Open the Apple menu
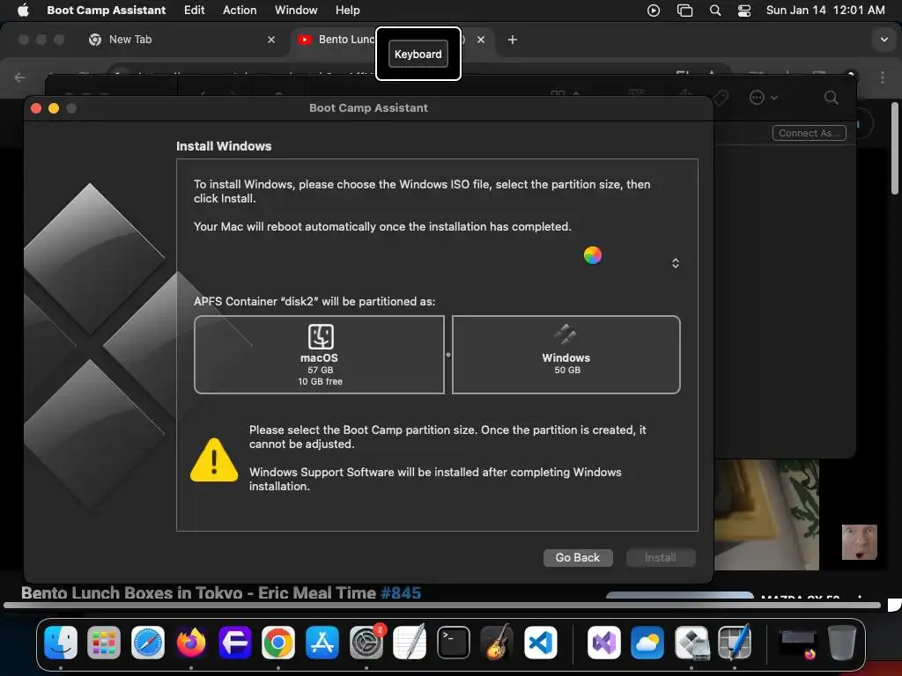 point(23,10)
